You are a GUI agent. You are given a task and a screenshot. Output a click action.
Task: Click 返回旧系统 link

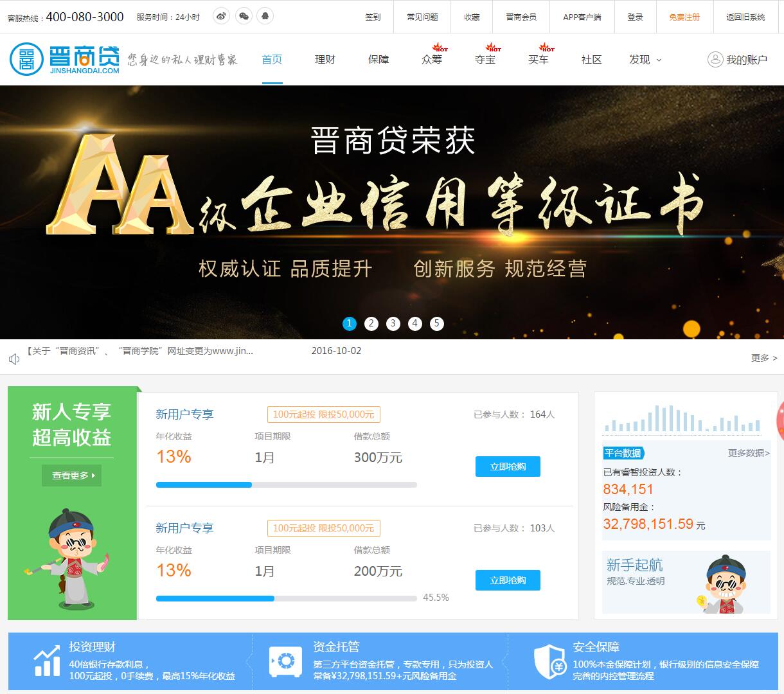(745, 17)
